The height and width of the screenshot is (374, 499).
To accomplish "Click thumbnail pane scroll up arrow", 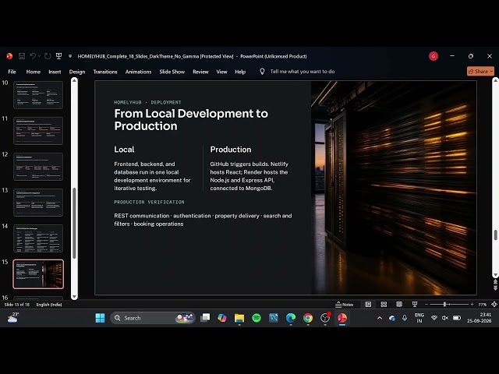I will [x=74, y=81].
